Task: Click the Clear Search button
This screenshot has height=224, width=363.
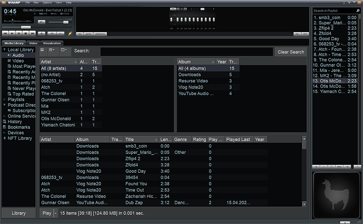Action: [x=291, y=52]
